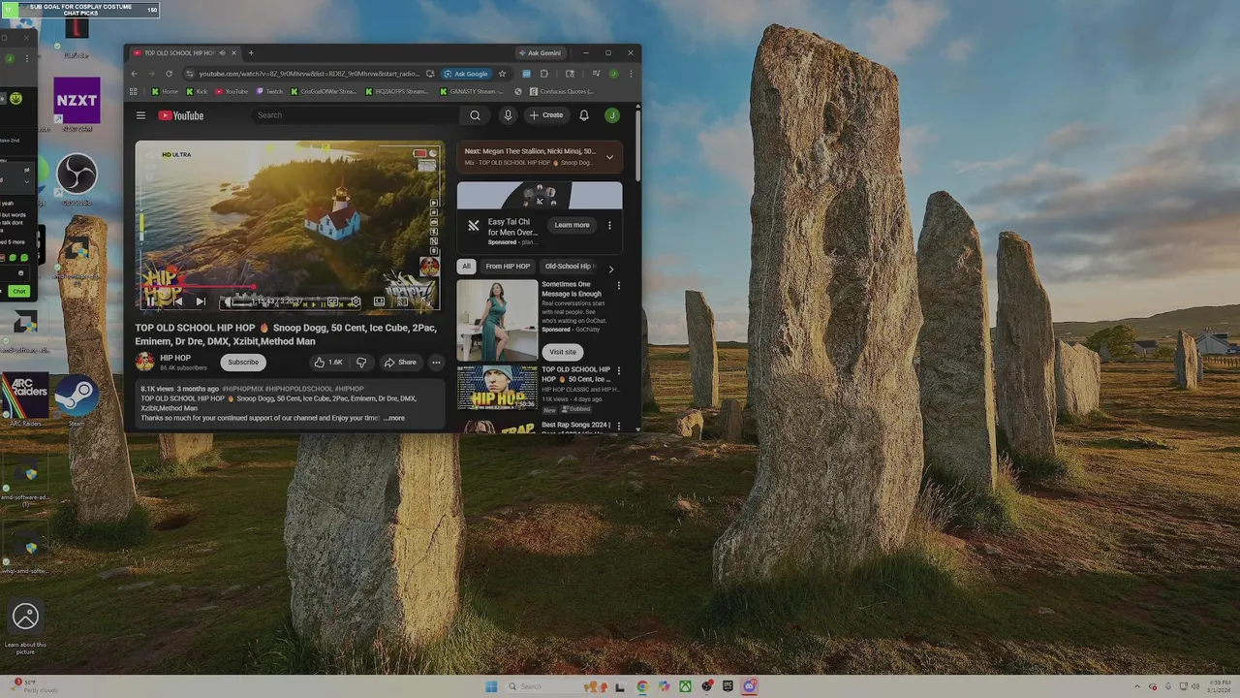Open the Twitch bookmark
Screen dimensions: 1240x698
click(x=269, y=92)
